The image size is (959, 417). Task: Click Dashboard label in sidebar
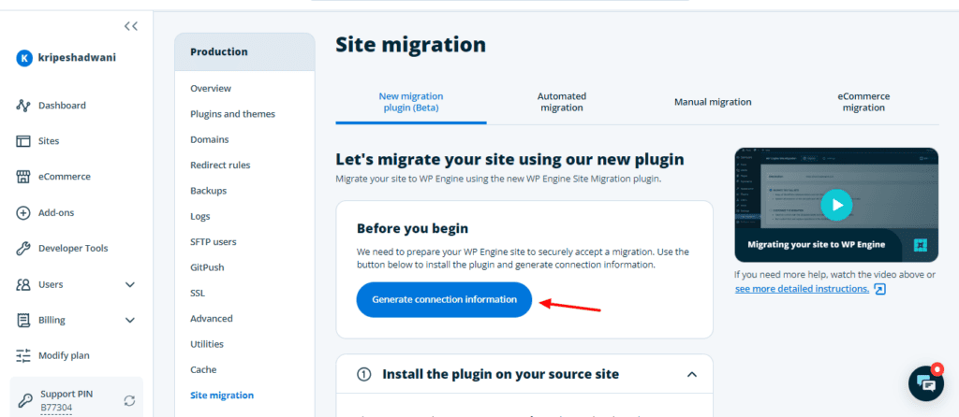click(x=62, y=106)
